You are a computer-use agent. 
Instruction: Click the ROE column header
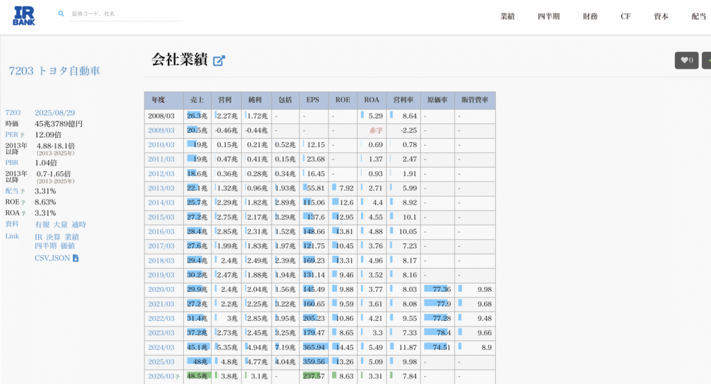click(x=343, y=100)
